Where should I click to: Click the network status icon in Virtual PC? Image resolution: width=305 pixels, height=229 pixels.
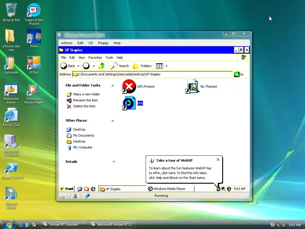[x=87, y=196]
